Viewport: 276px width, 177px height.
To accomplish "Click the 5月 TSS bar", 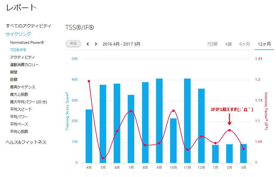I will coord(103,124).
